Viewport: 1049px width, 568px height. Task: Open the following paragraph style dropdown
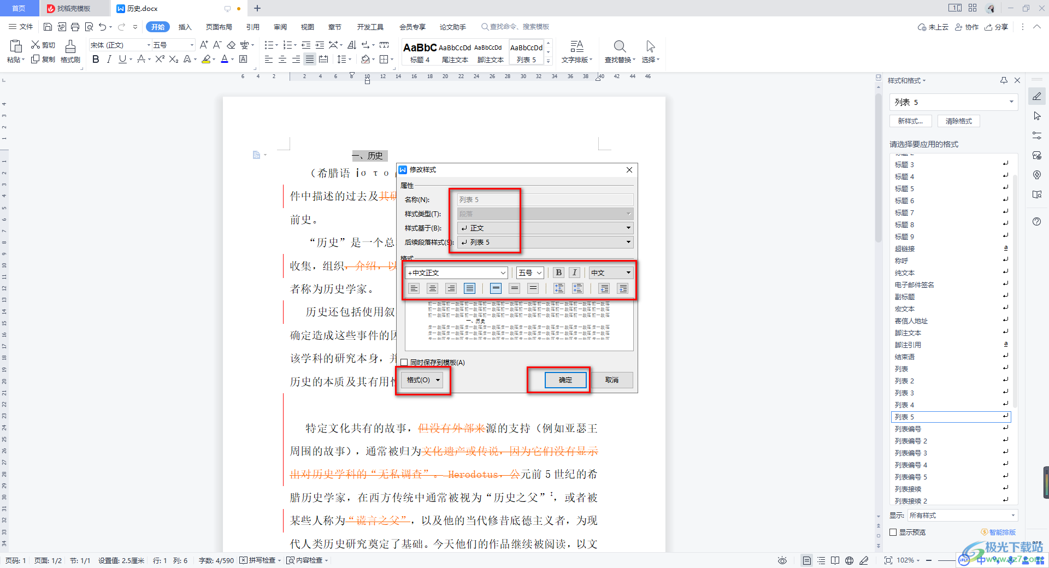point(545,242)
